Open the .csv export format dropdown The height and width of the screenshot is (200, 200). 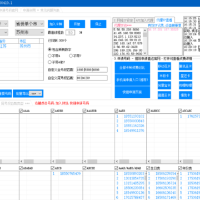(x=36, y=94)
